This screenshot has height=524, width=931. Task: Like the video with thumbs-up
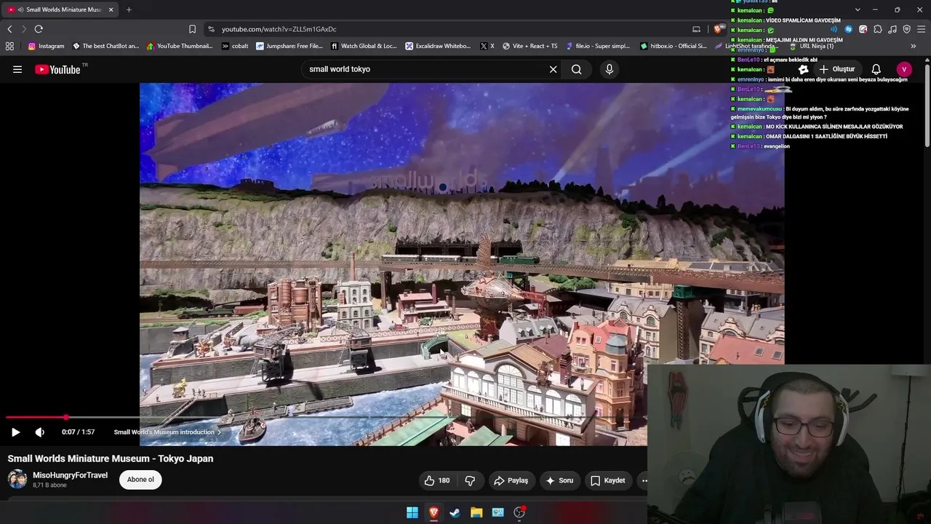coord(437,480)
